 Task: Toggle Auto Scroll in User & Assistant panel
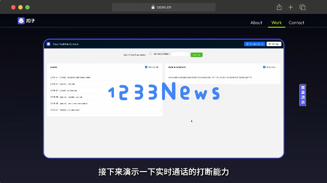tap(264, 67)
